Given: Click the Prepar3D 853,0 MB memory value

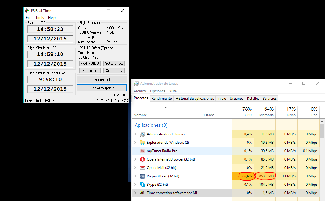Looking at the screenshot, I should point(266,176).
